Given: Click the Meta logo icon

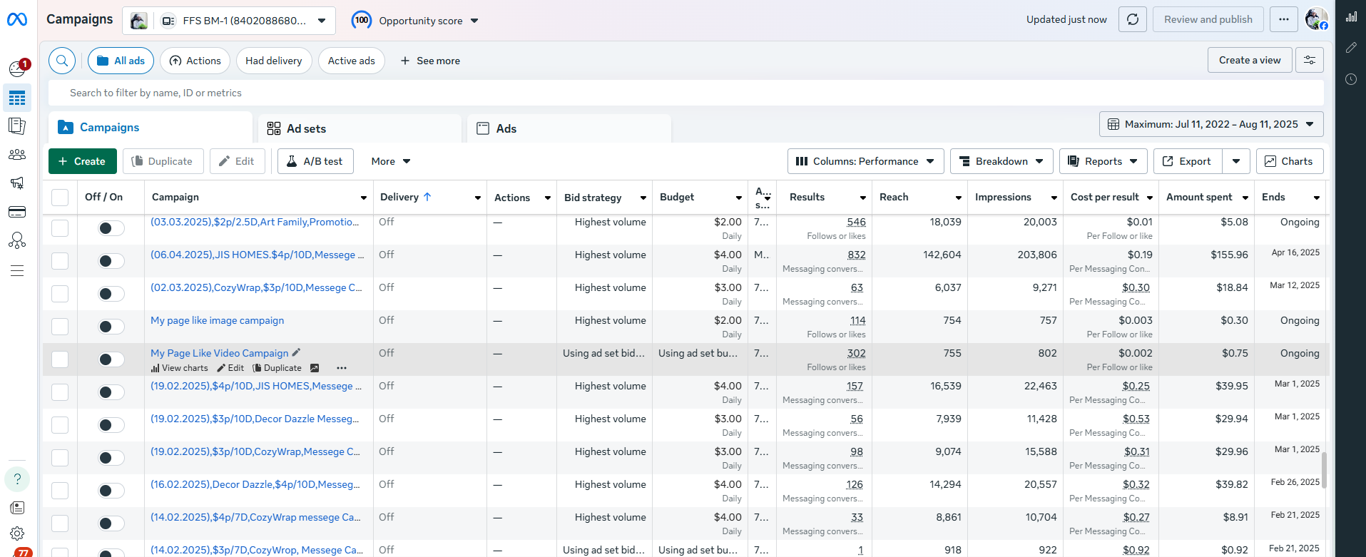Looking at the screenshot, I should coord(17,20).
